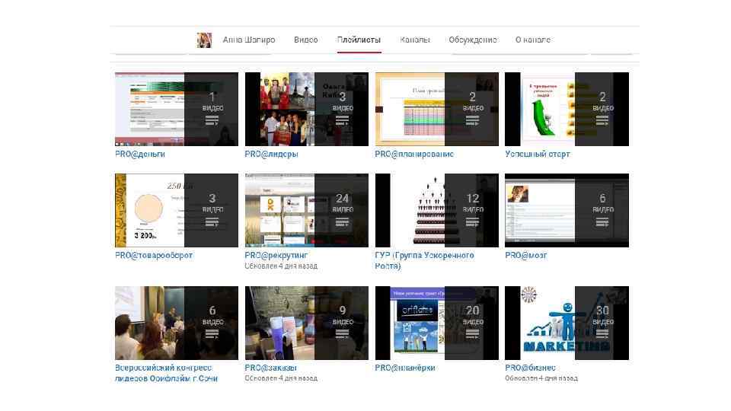
Task: Select the Плейлисты tab
Action: coord(359,40)
